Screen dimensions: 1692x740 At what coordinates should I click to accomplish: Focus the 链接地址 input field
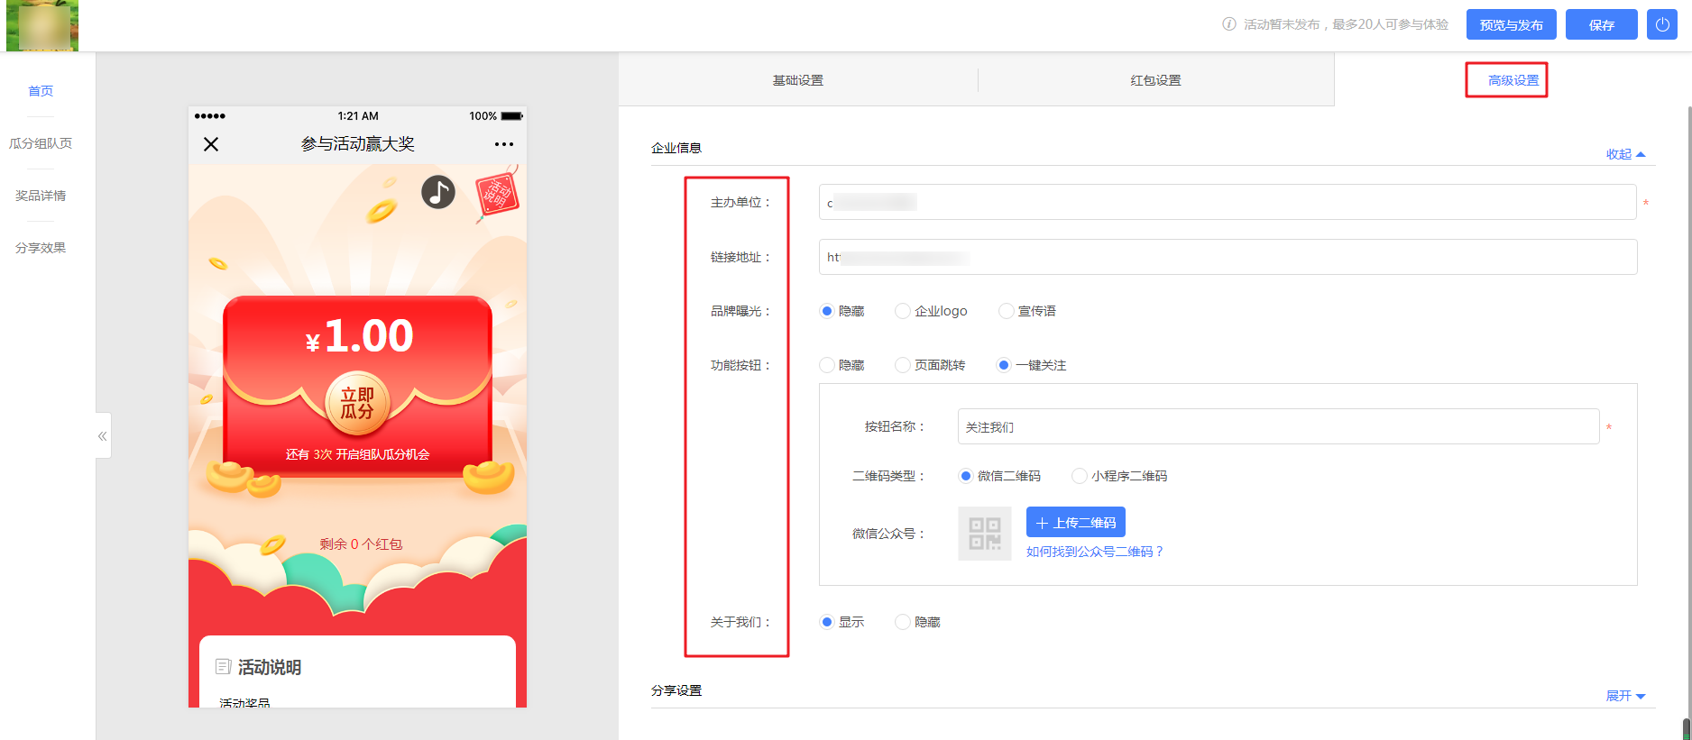[1228, 257]
